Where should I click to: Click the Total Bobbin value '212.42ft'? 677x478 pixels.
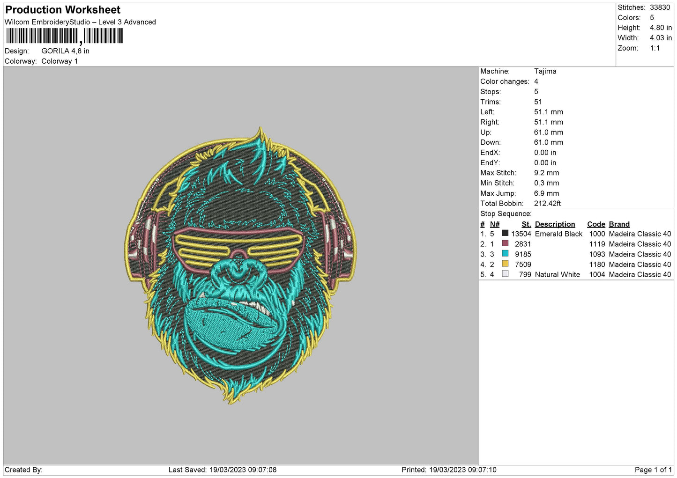pyautogui.click(x=548, y=204)
